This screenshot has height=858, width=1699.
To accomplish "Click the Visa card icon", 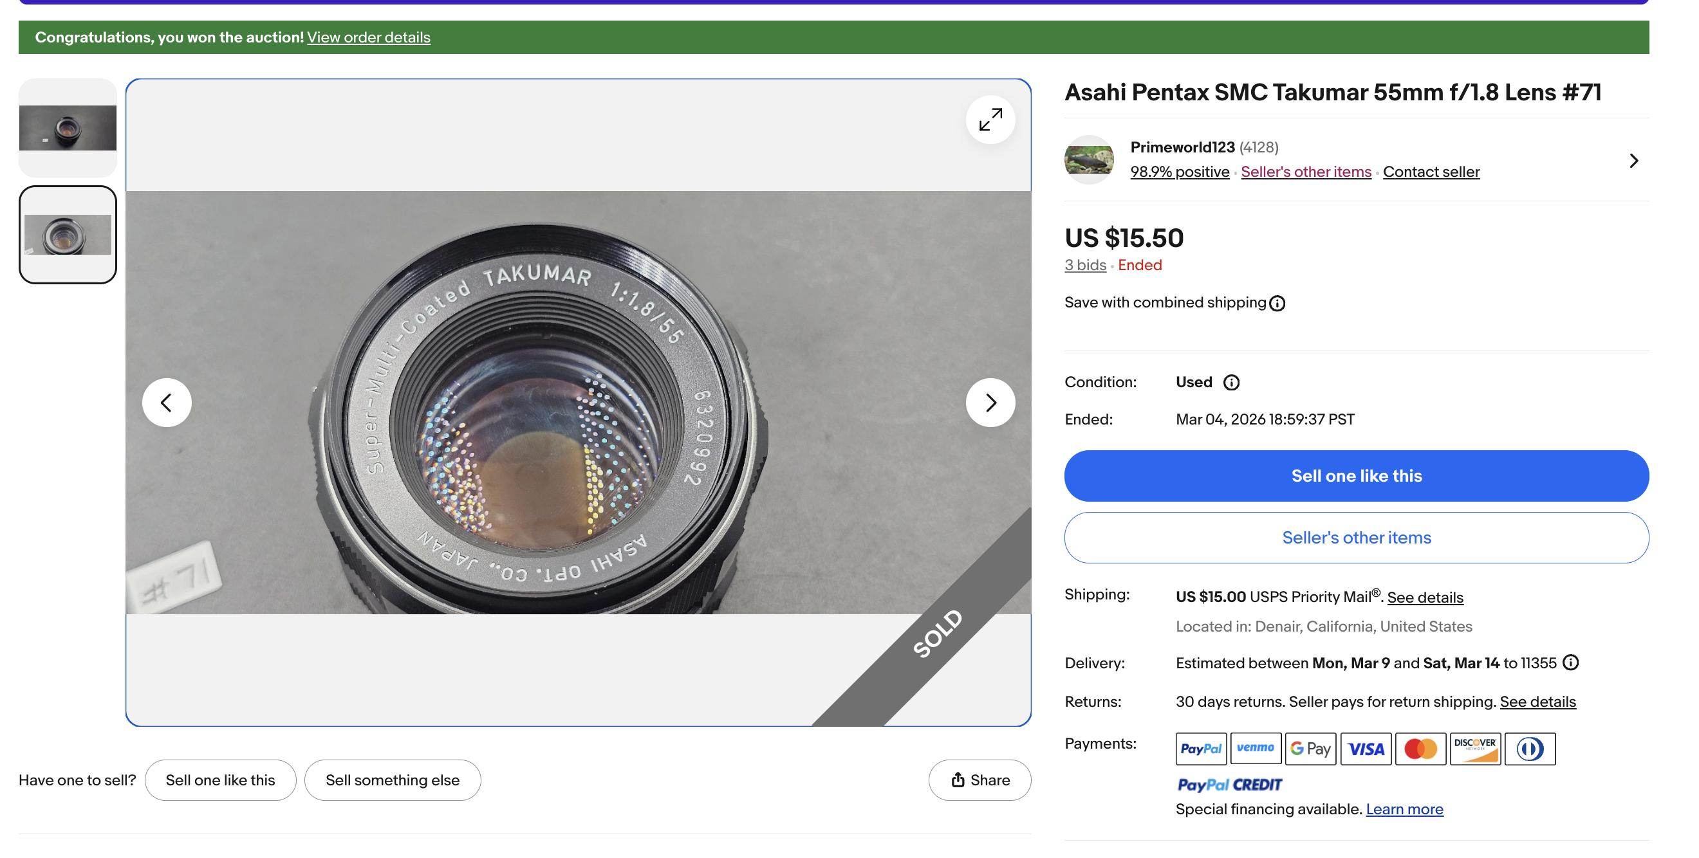I will click(1365, 748).
